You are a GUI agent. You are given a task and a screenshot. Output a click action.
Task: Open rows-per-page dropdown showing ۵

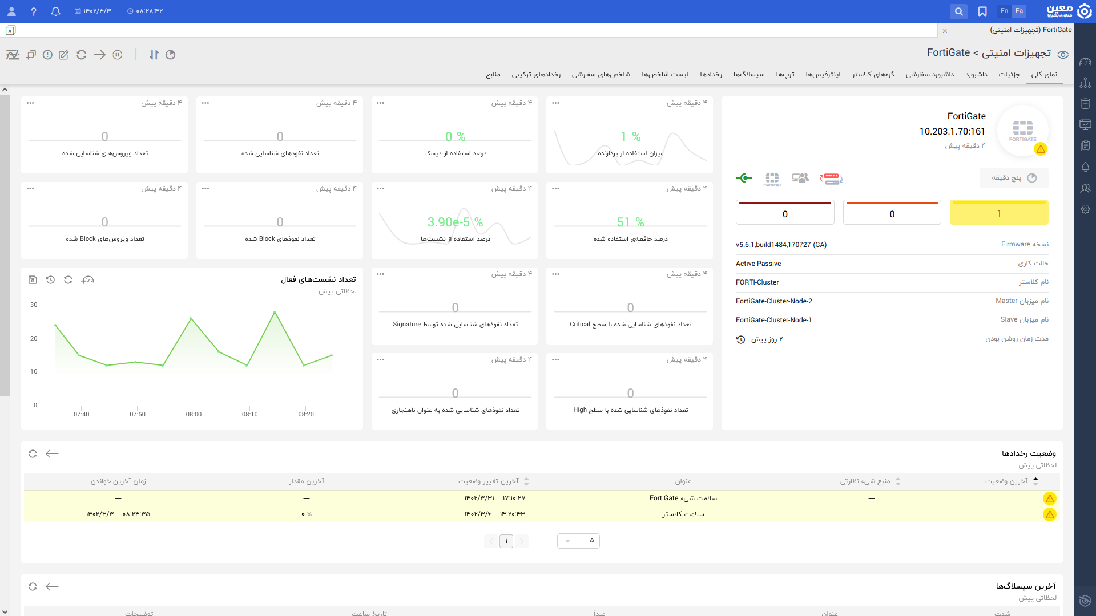click(x=578, y=541)
